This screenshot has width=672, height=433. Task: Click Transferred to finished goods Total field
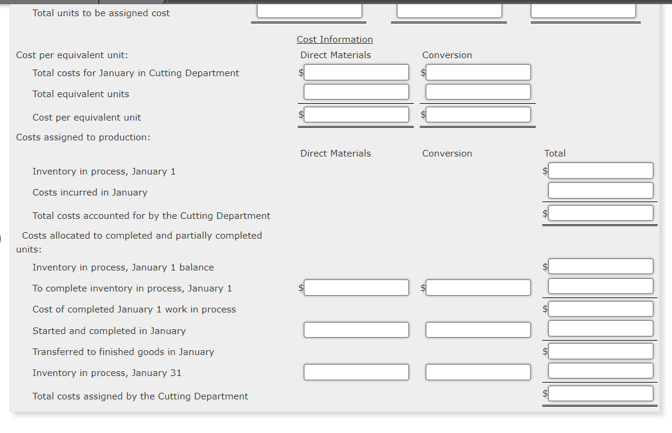(601, 351)
